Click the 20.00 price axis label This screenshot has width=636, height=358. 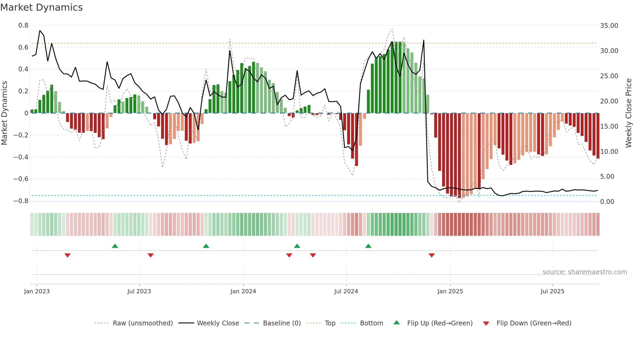coord(609,101)
